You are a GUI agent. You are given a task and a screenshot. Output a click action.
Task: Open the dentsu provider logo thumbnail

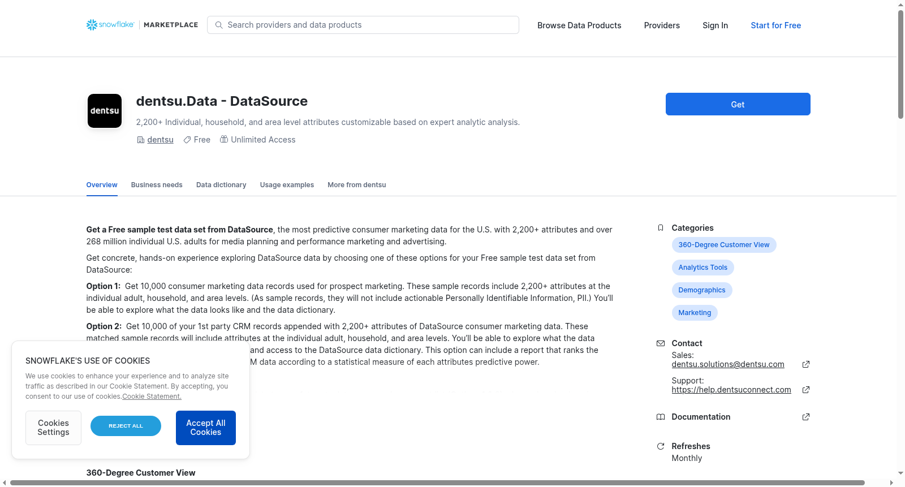[x=105, y=111]
